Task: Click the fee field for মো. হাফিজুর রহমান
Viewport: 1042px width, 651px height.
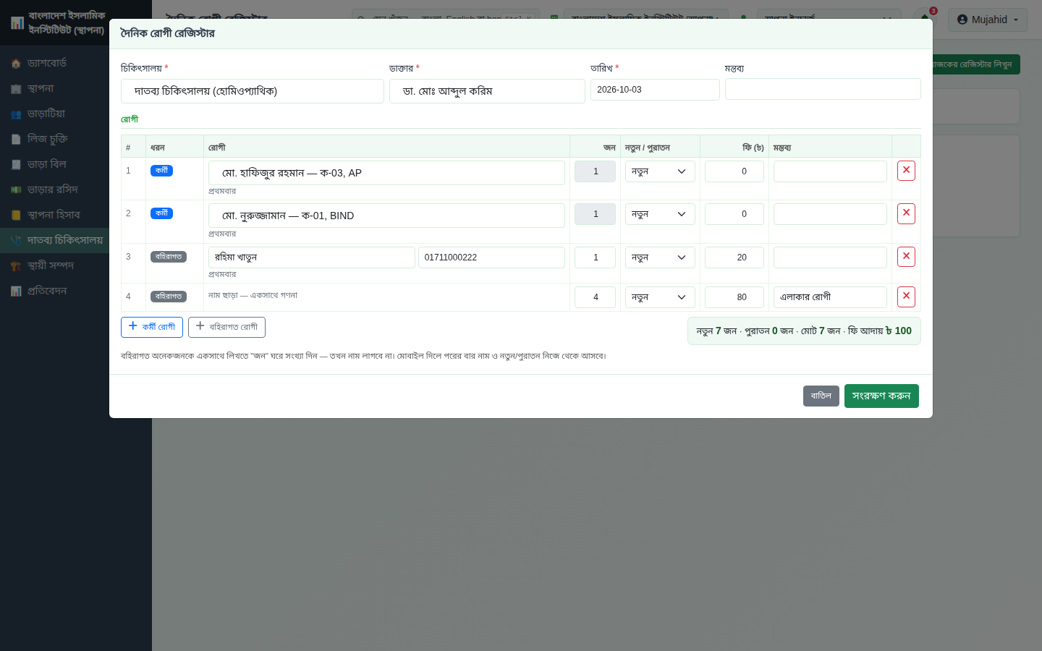Action: tap(734, 171)
